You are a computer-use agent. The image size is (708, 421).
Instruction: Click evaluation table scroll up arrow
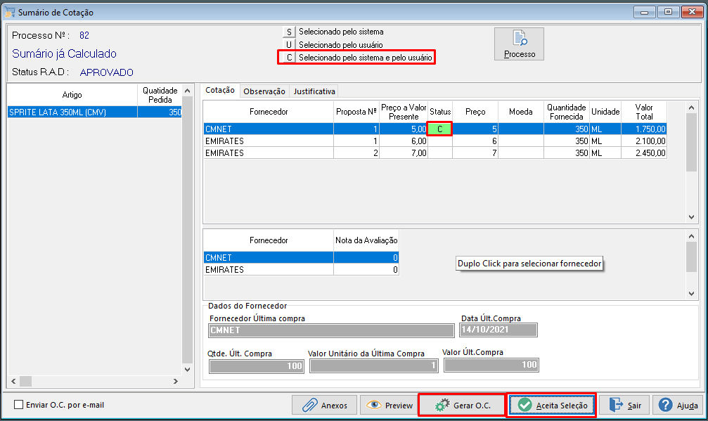(x=691, y=236)
